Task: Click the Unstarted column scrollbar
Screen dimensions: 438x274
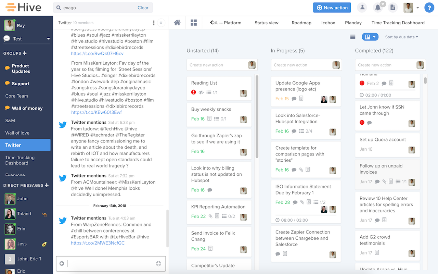Action: [x=257, y=116]
